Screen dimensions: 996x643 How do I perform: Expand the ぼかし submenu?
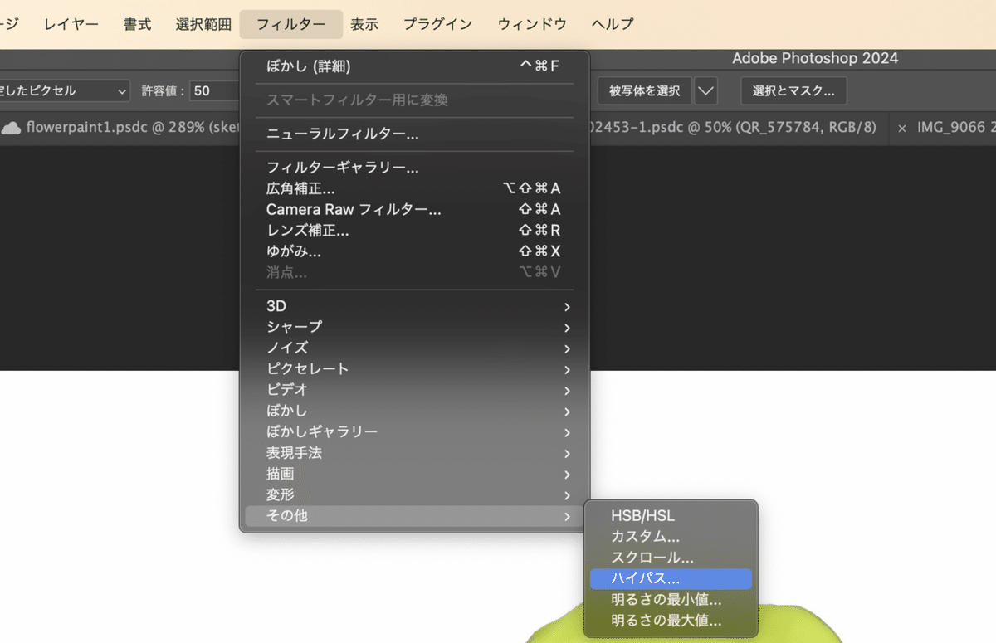point(414,412)
